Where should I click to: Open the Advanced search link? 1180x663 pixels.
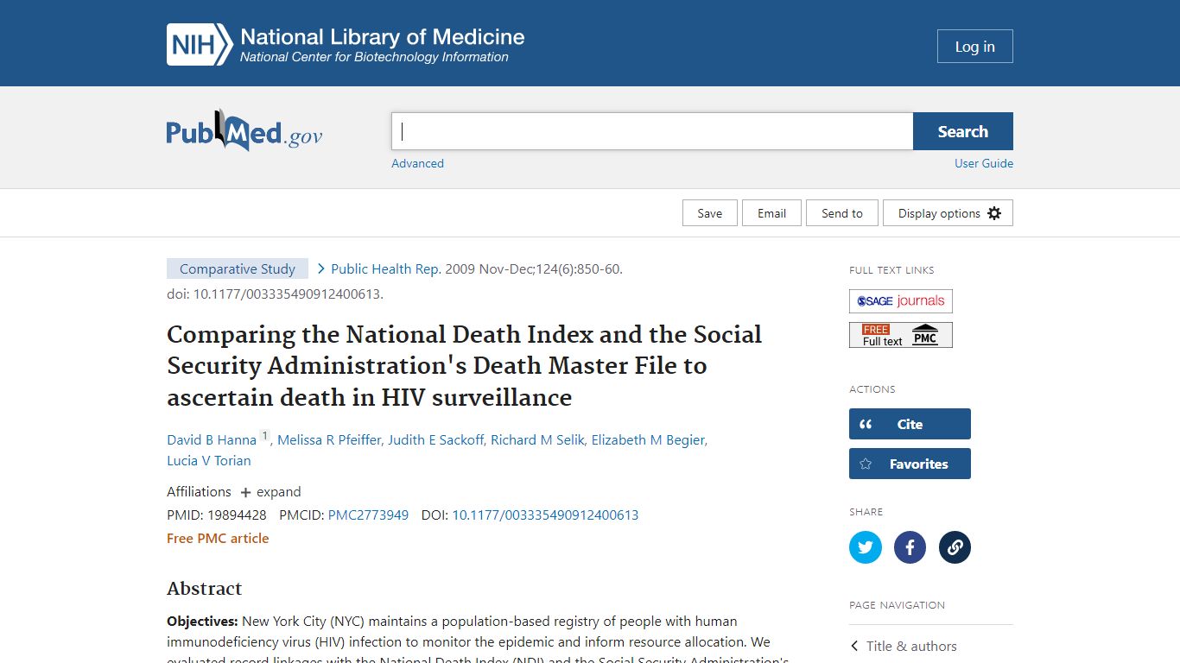[x=417, y=163]
